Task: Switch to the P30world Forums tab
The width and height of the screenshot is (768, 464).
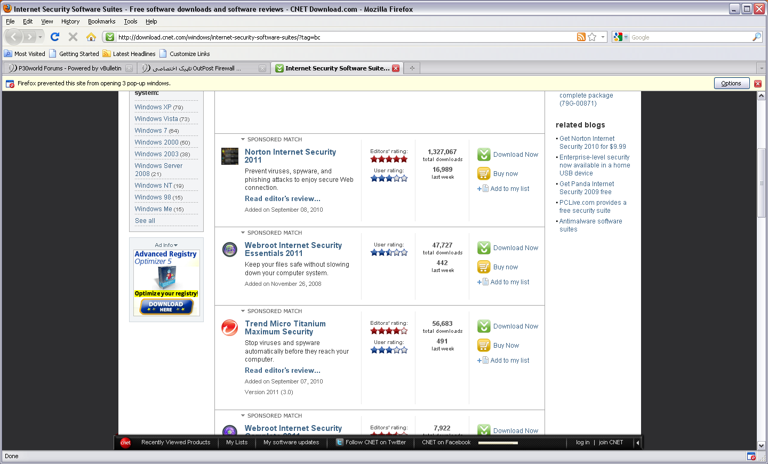Action: [69, 68]
